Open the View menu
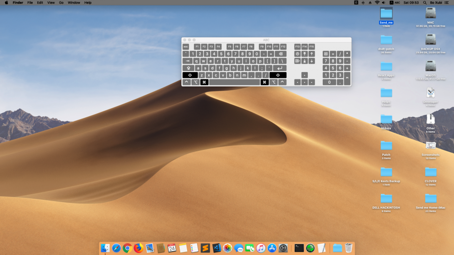454x255 pixels. tap(51, 3)
